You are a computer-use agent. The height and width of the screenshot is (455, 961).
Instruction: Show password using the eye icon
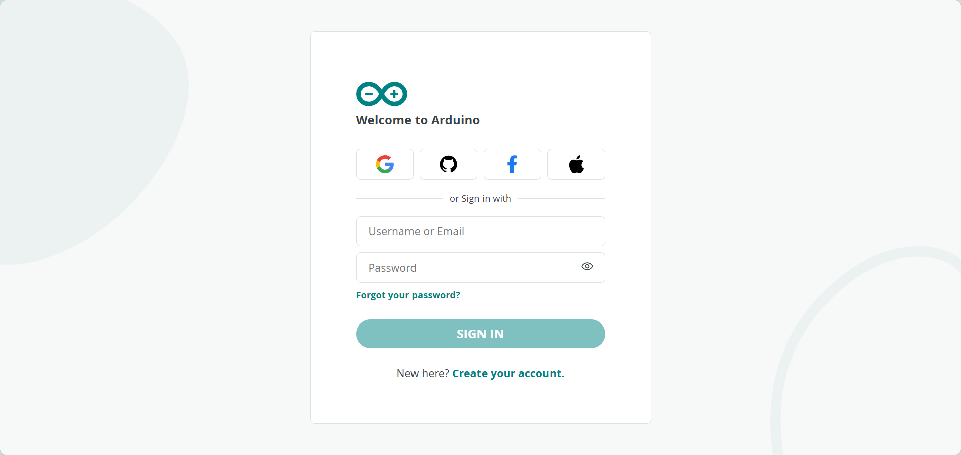pyautogui.click(x=587, y=266)
